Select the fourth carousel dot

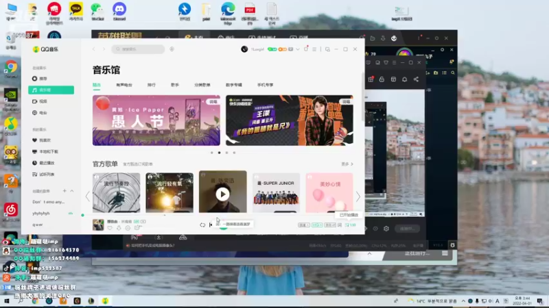point(234,153)
